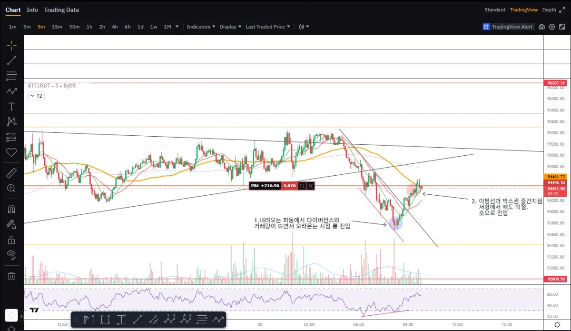The width and height of the screenshot is (571, 331).
Task: Select the Elliott impulse wave 1-5 tool
Action: (169, 319)
